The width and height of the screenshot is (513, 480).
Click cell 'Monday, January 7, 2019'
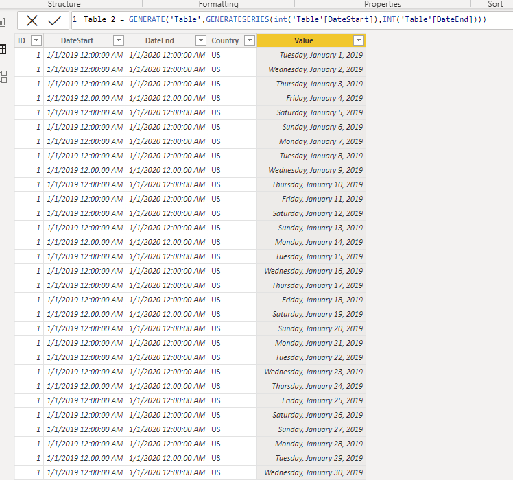(x=311, y=141)
